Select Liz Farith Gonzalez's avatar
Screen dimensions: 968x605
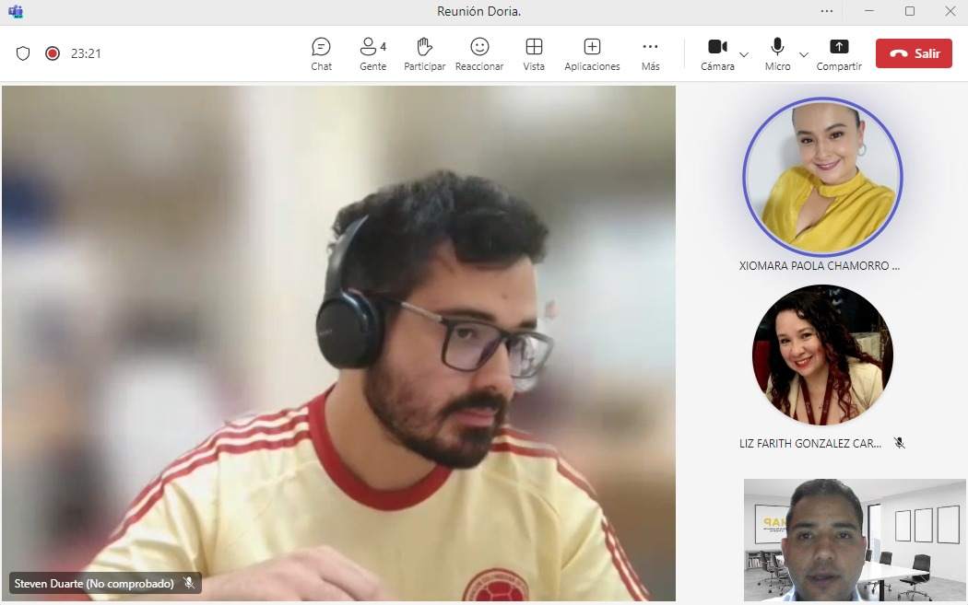click(x=822, y=355)
